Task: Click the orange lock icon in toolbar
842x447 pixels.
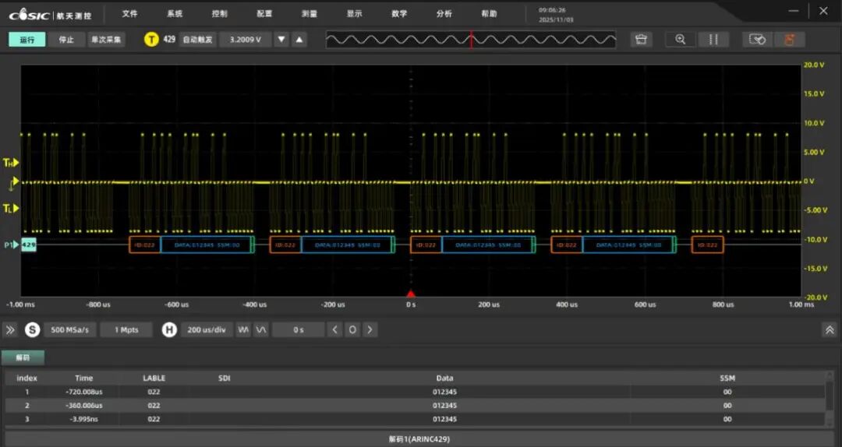Action: click(789, 40)
